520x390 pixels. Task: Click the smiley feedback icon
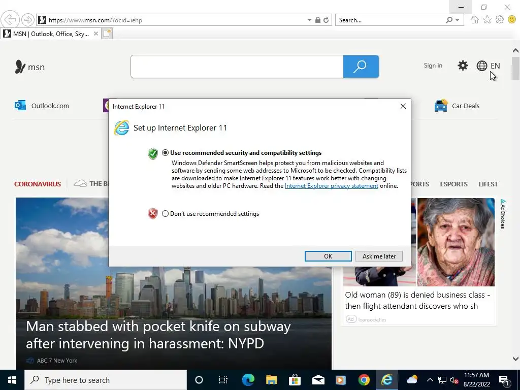(512, 20)
